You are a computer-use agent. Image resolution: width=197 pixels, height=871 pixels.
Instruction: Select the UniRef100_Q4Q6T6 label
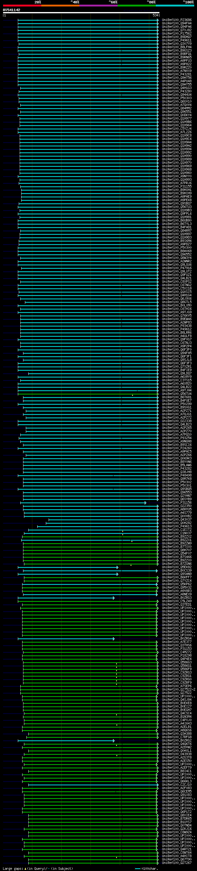[176, 744]
